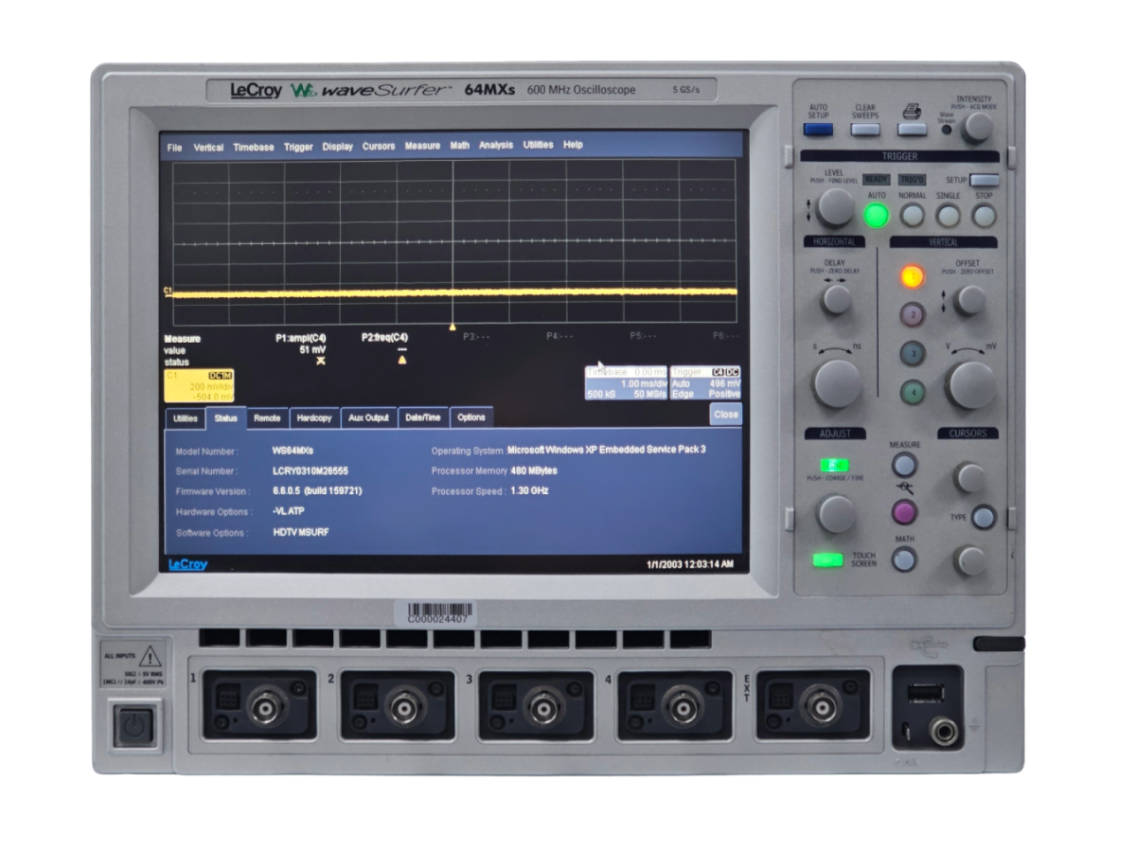The image size is (1136, 852).
Task: Push the trigger Stop button
Action: click(985, 216)
